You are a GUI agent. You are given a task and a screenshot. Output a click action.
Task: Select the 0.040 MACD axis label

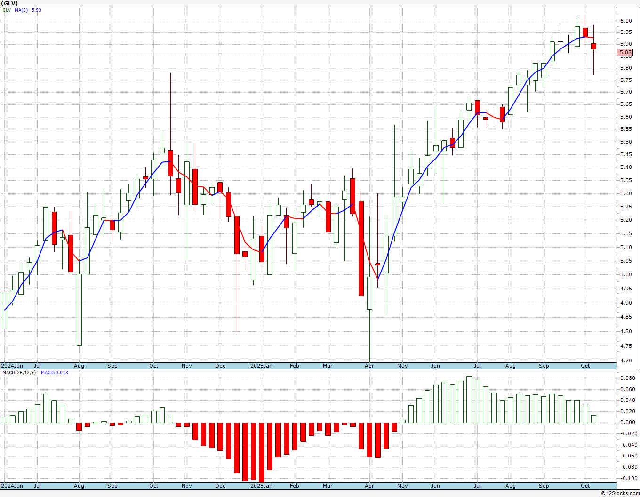(x=627, y=401)
